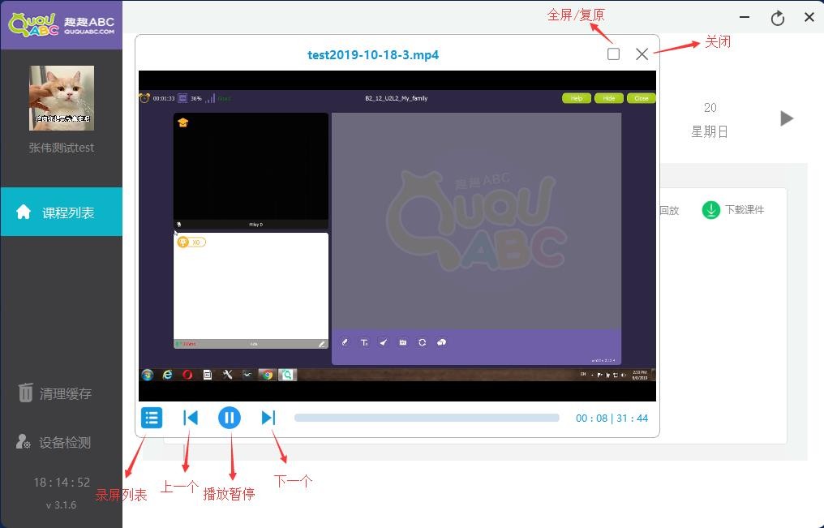
Task: Select 课程列表 in the sidebar
Action: tap(62, 212)
